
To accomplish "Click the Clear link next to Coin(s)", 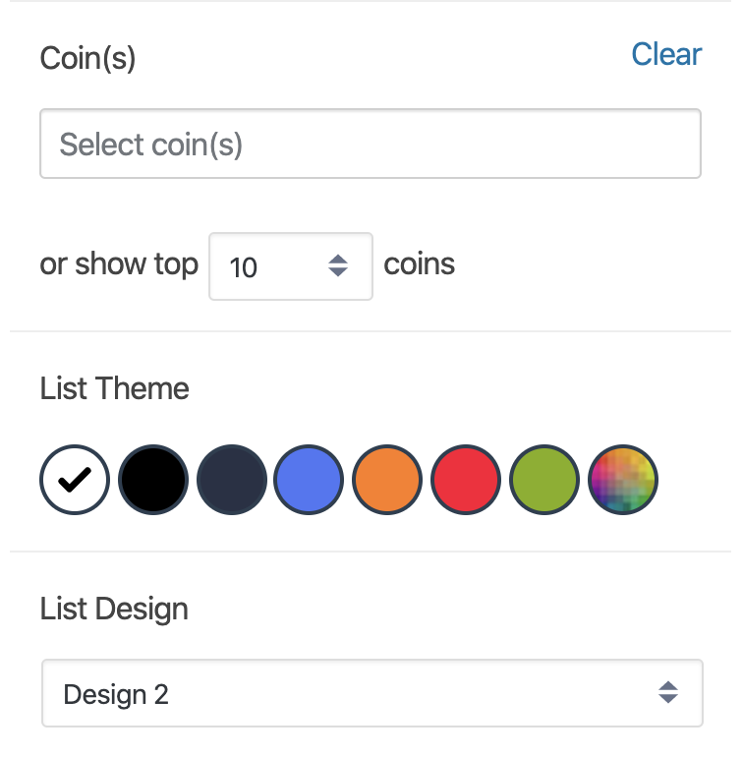I will (x=666, y=54).
